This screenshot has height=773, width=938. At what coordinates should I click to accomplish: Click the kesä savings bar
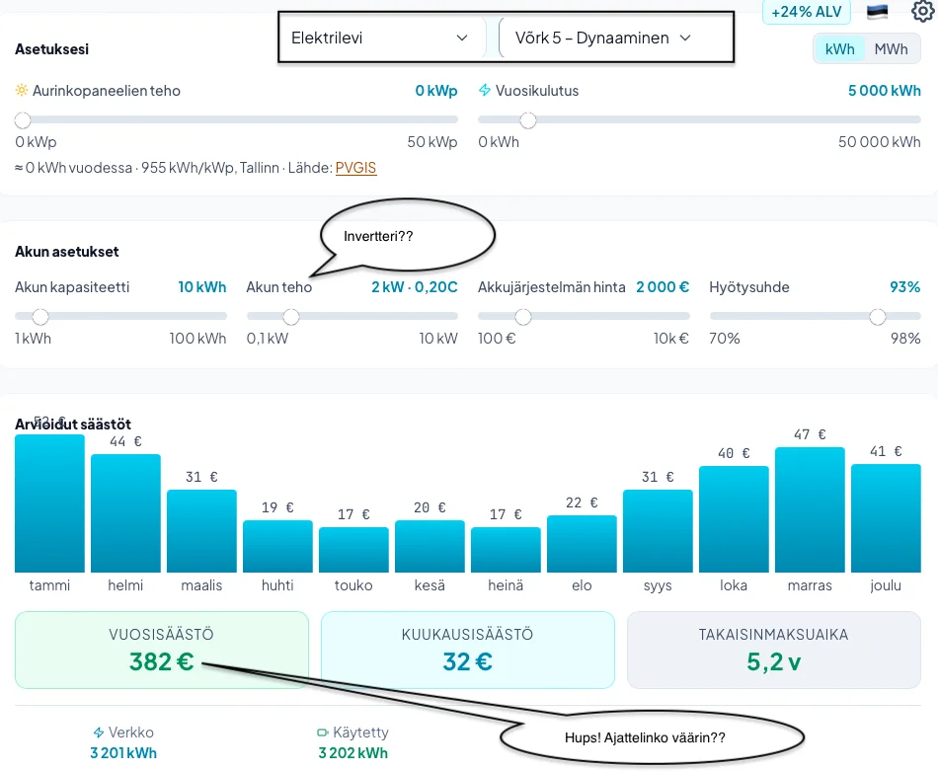click(x=430, y=546)
